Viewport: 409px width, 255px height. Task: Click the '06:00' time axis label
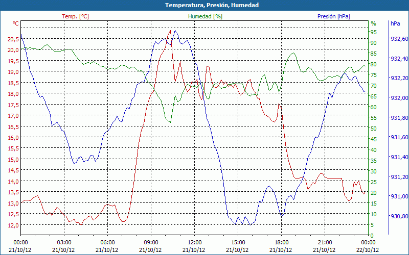pyautogui.click(x=107, y=243)
